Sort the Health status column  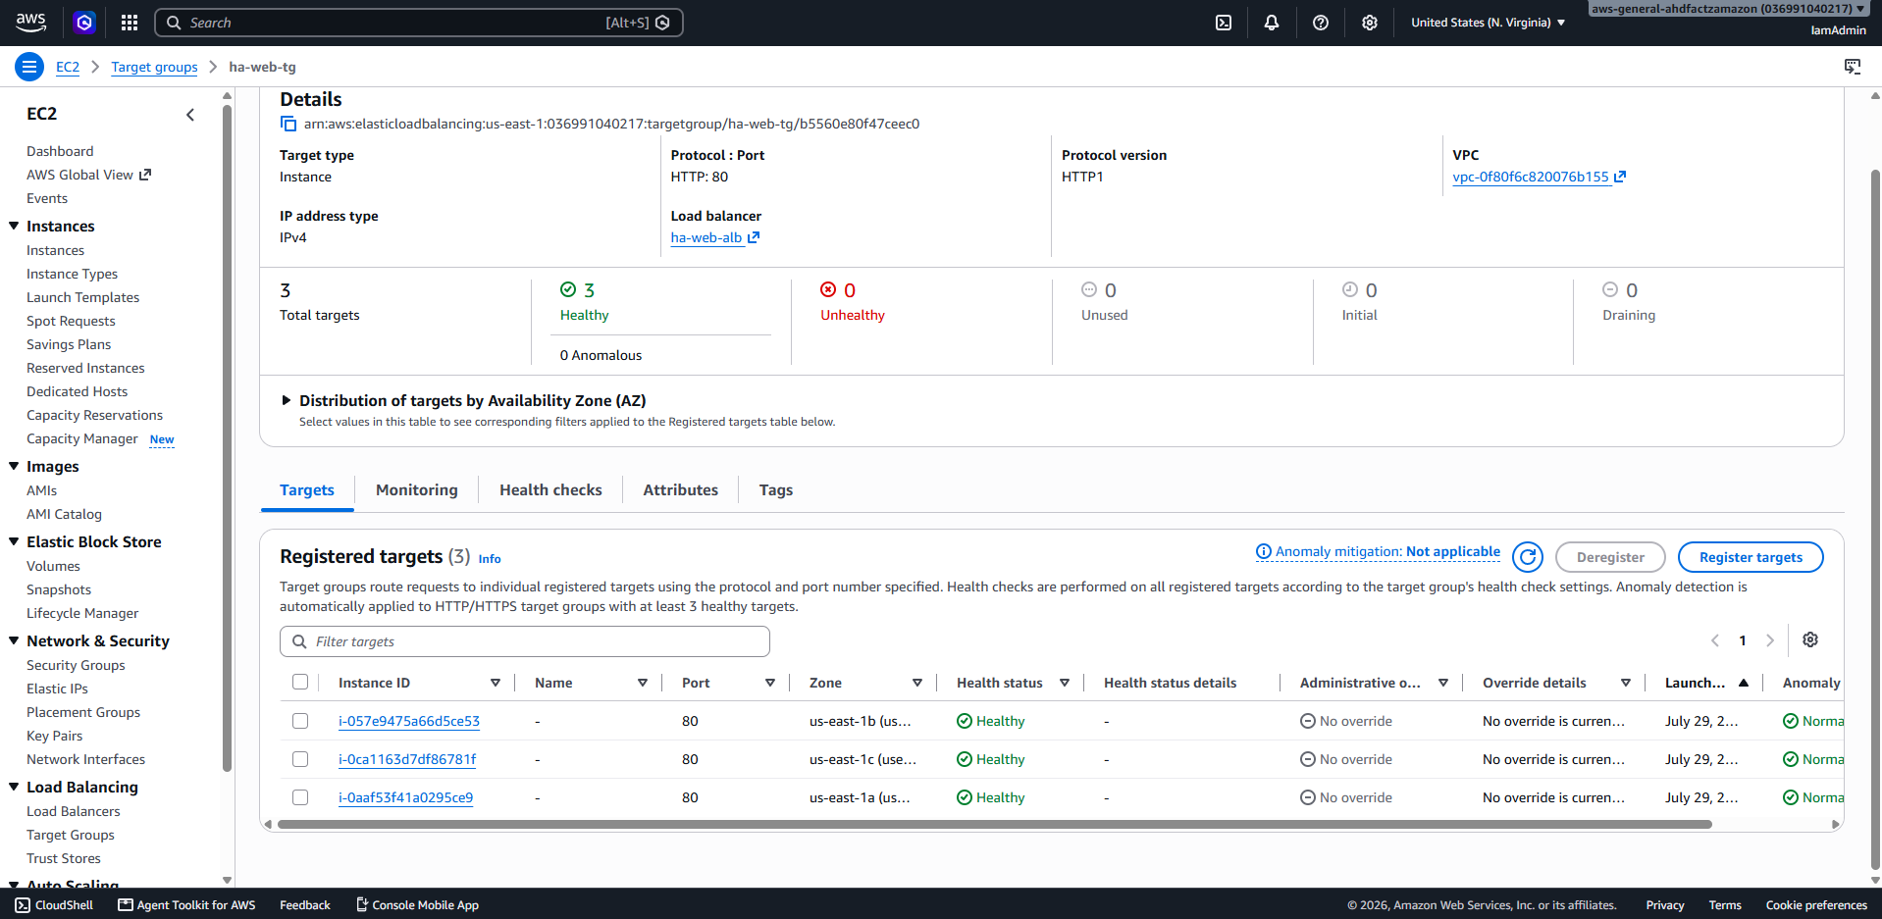coord(1065,683)
